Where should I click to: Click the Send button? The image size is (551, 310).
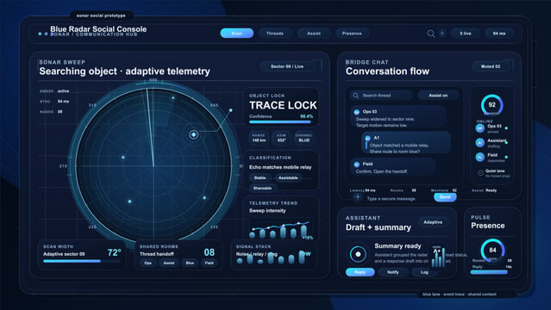[445, 197]
